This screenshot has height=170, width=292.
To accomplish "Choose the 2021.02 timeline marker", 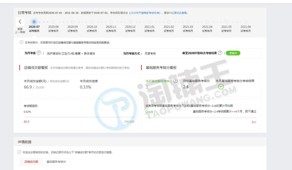I will tap(169, 22).
